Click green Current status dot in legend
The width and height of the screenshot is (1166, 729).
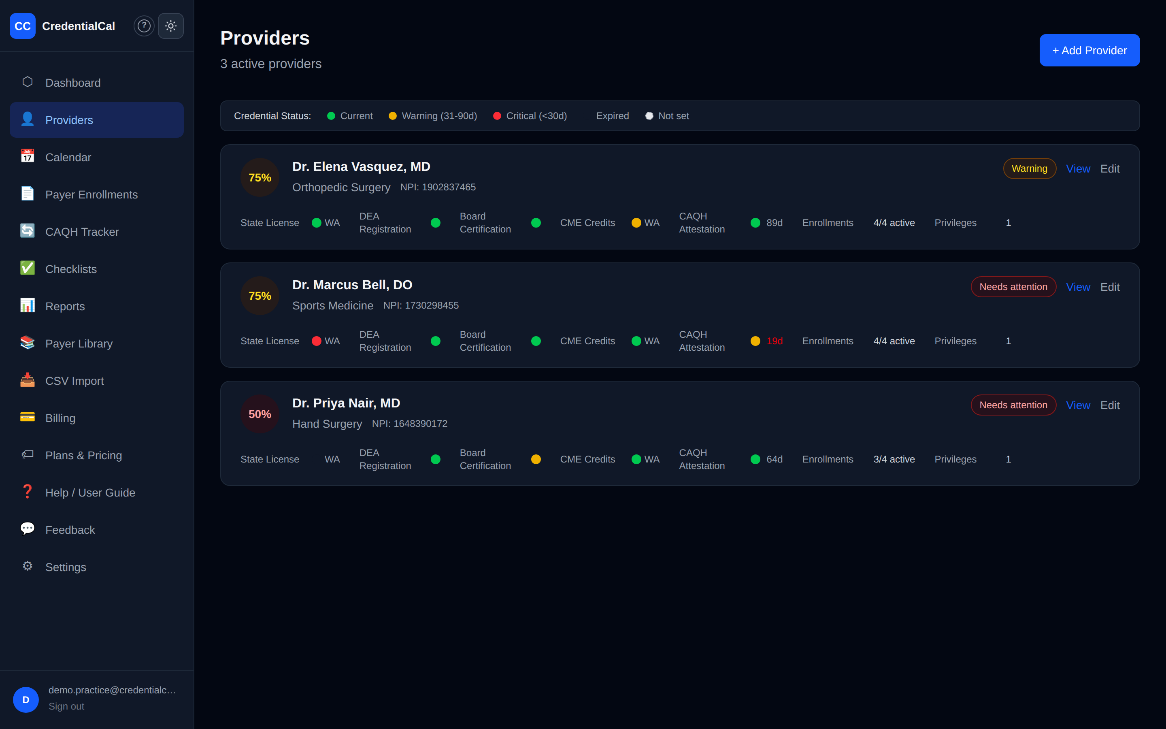[331, 116]
